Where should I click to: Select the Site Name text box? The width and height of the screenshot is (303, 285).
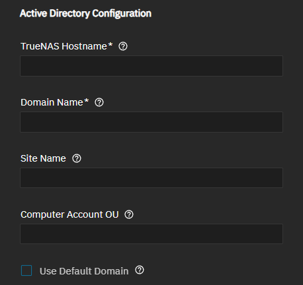pyautogui.click(x=151, y=177)
